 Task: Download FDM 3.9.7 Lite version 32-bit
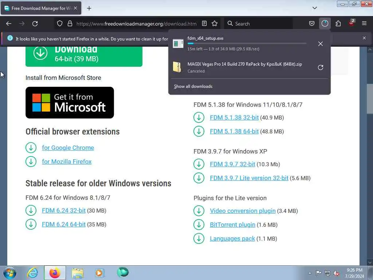pyautogui.click(x=249, y=178)
